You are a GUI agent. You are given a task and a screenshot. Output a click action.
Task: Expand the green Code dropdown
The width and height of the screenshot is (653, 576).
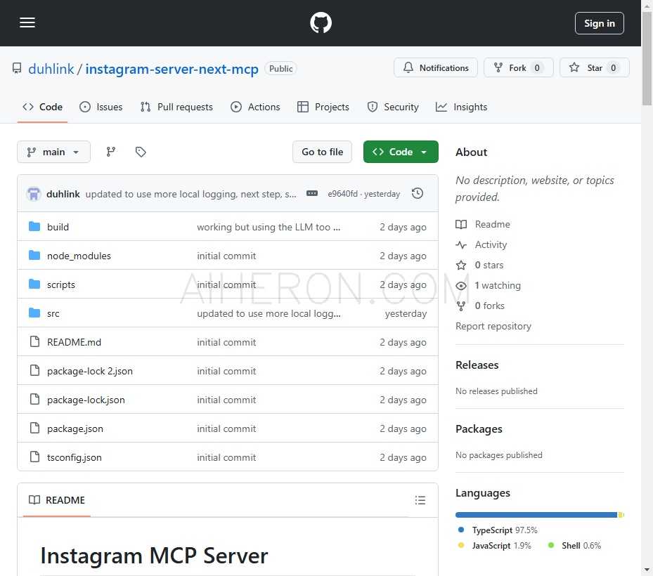pos(401,152)
